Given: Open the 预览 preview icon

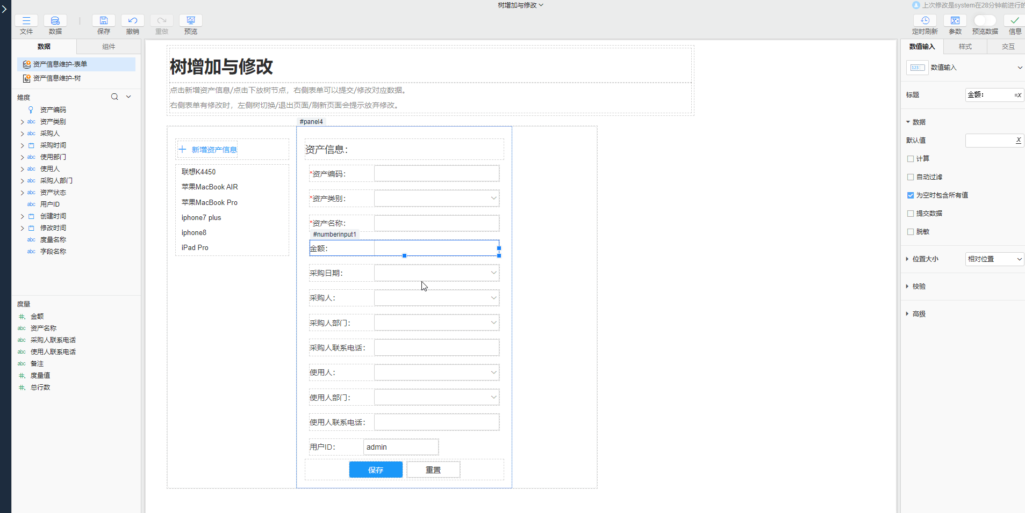Looking at the screenshot, I should (x=190, y=21).
